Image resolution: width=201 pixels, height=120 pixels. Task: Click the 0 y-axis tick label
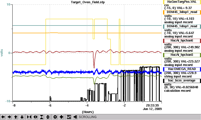pyautogui.click(x=9, y=53)
